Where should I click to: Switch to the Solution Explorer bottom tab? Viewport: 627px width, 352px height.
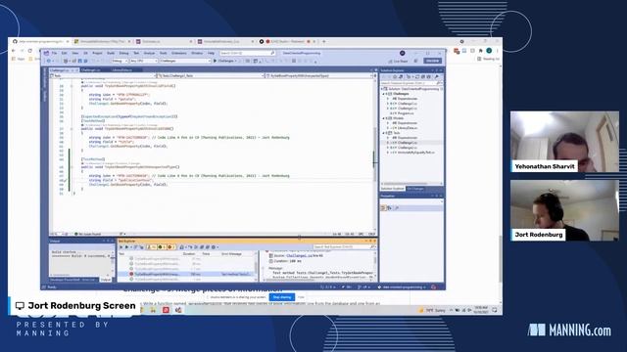[392, 189]
